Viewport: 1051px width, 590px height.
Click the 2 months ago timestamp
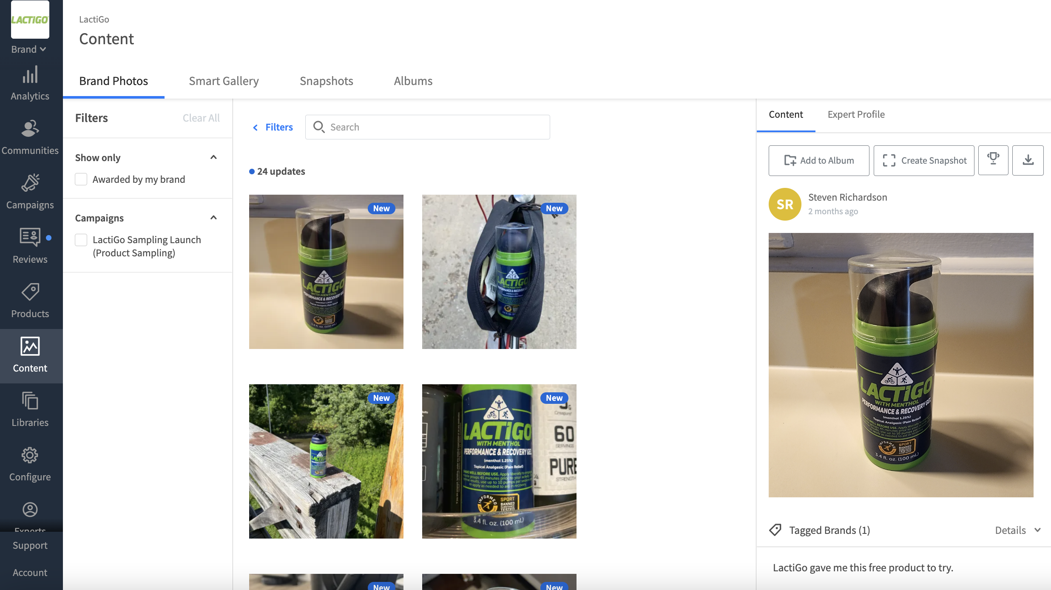coord(833,211)
